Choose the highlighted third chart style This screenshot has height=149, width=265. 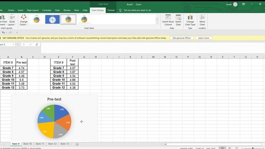pyautogui.click(x=68, y=19)
